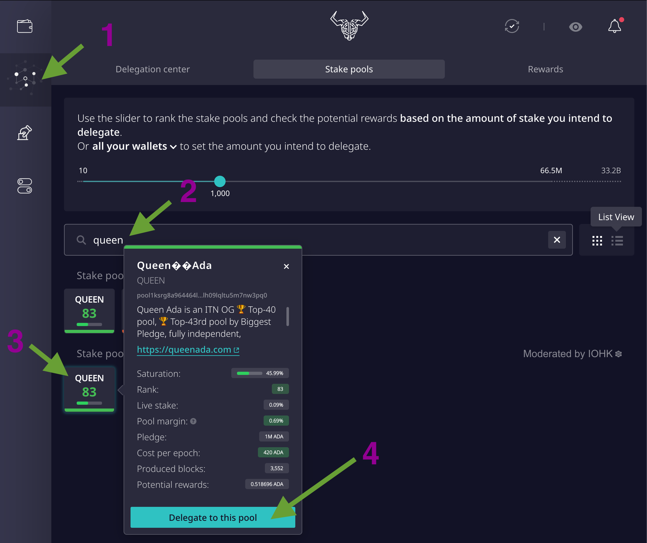Screen dimensions: 647x543
Task: Open the staking network sidebar icon
Action: [x=25, y=78]
